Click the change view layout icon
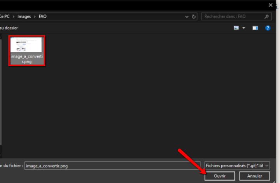This screenshot has width=280, height=183. (x=236, y=28)
